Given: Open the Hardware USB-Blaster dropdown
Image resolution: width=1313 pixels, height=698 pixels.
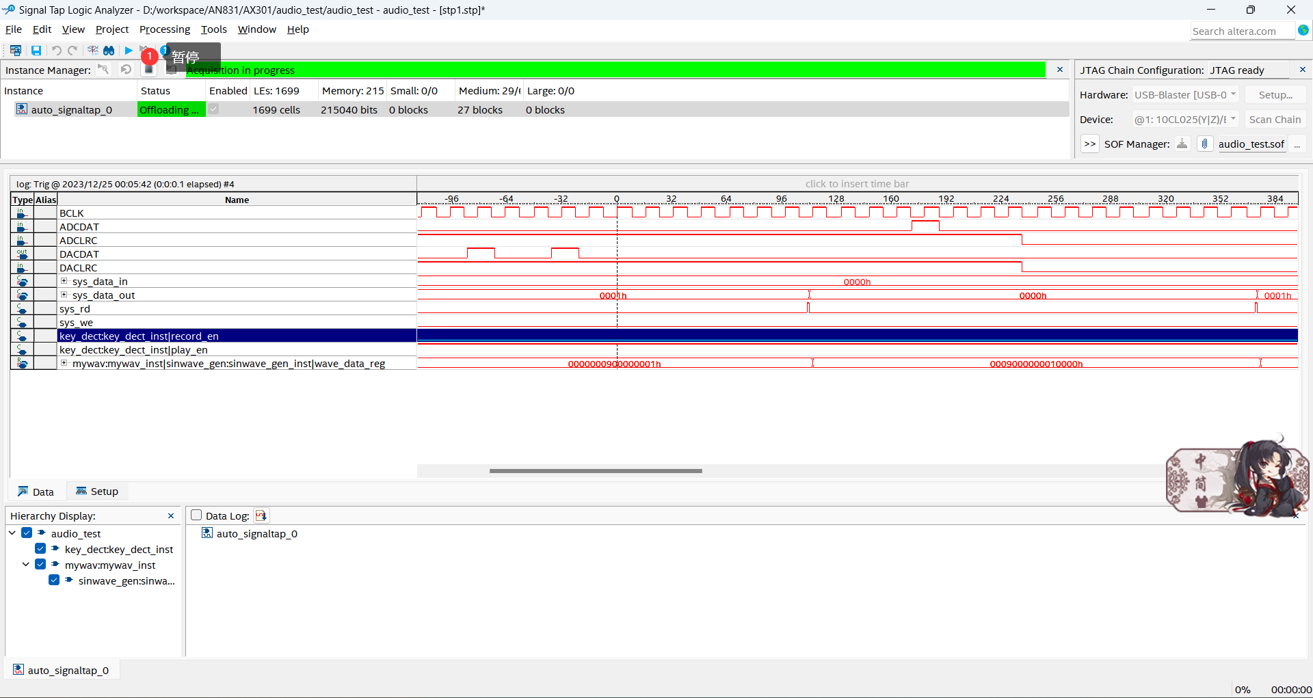Looking at the screenshot, I should pos(1185,95).
